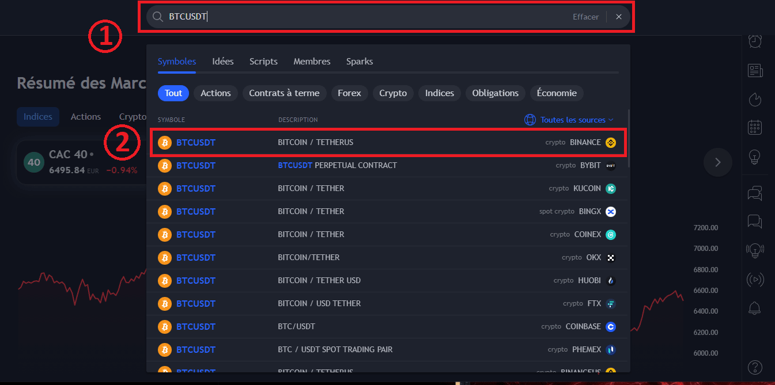This screenshot has height=385, width=775.
Task: Switch to the Scripts tab
Action: pyautogui.click(x=263, y=61)
